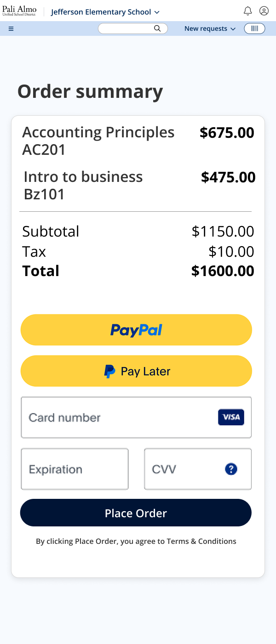Click the Visa card logo
Viewport: 276px width, 644px height.
pos(231,417)
